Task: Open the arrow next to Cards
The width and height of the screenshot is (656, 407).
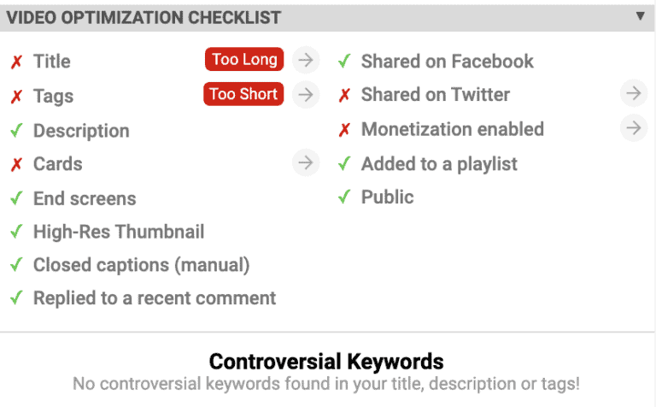Action: pyautogui.click(x=306, y=162)
